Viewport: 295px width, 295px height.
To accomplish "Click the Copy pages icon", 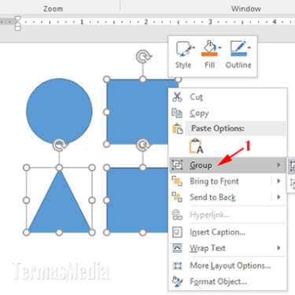I will coord(177,113).
